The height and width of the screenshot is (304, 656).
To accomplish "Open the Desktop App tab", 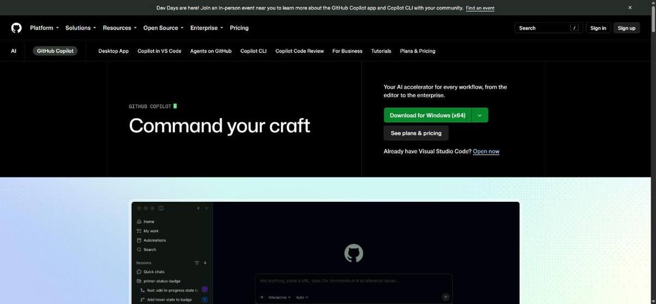I will click(x=113, y=51).
